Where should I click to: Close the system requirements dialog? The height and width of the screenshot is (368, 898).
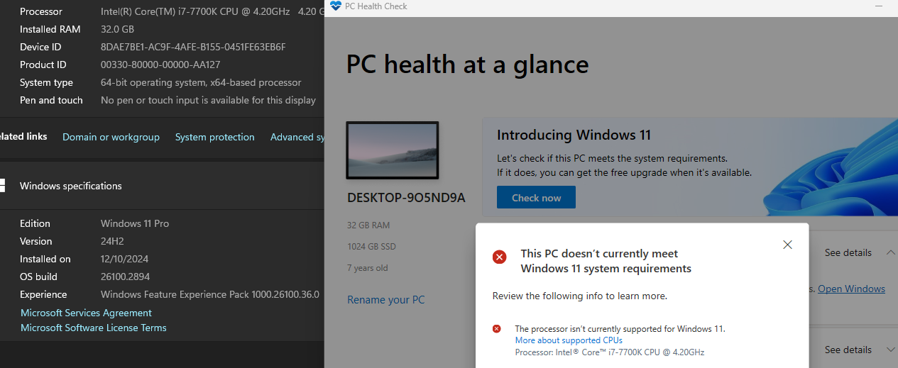pos(787,245)
